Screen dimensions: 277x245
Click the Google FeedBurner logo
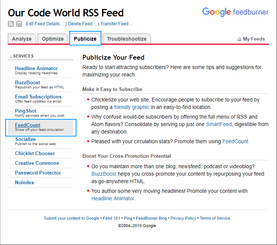coord(235,12)
